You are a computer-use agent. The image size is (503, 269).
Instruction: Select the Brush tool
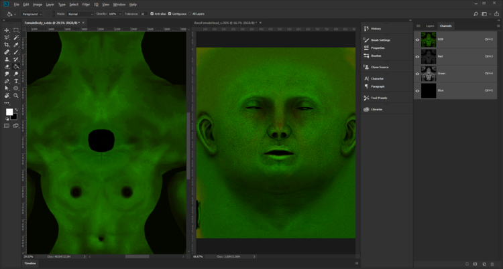coord(16,52)
